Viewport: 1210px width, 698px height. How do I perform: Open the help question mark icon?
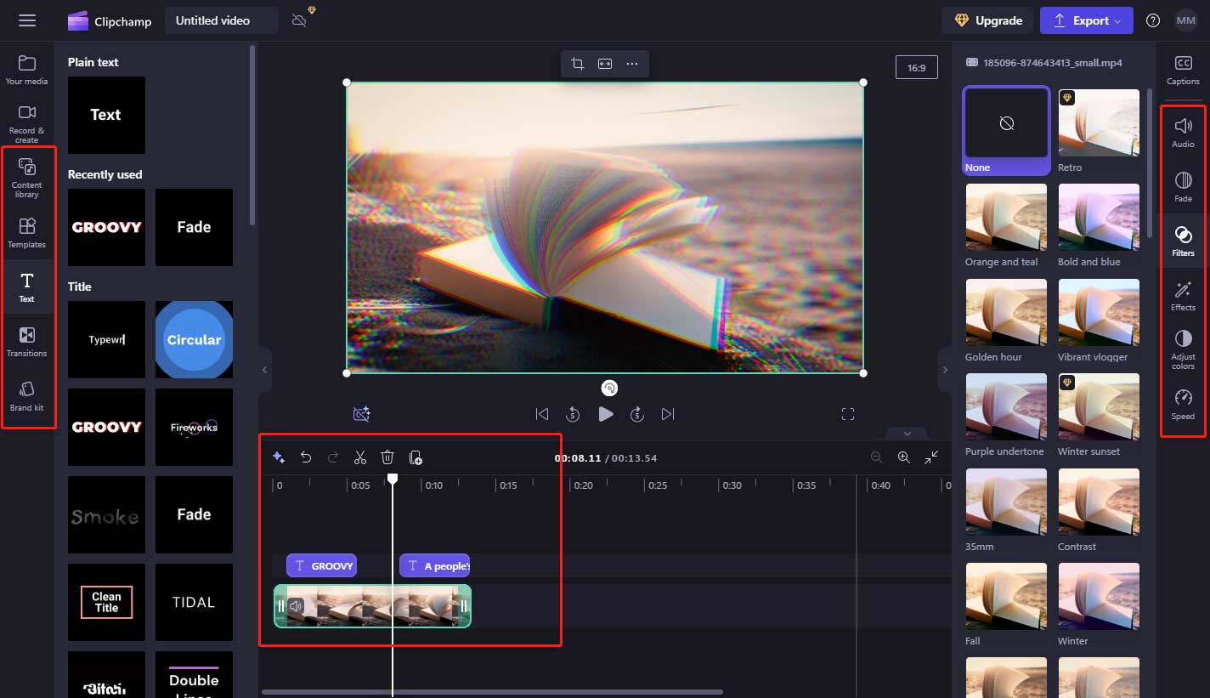point(1153,20)
